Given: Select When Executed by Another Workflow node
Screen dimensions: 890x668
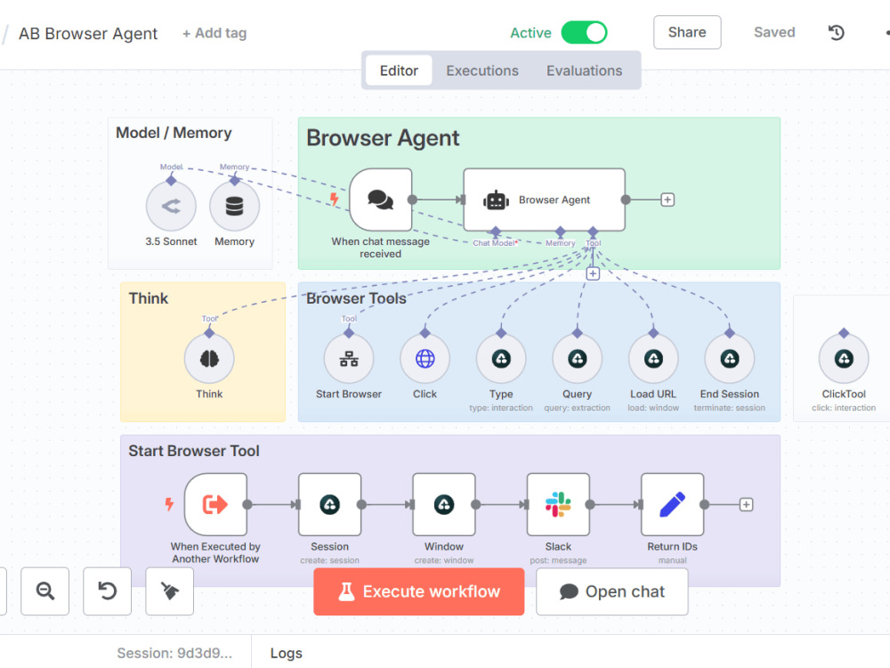Looking at the screenshot, I should (215, 504).
